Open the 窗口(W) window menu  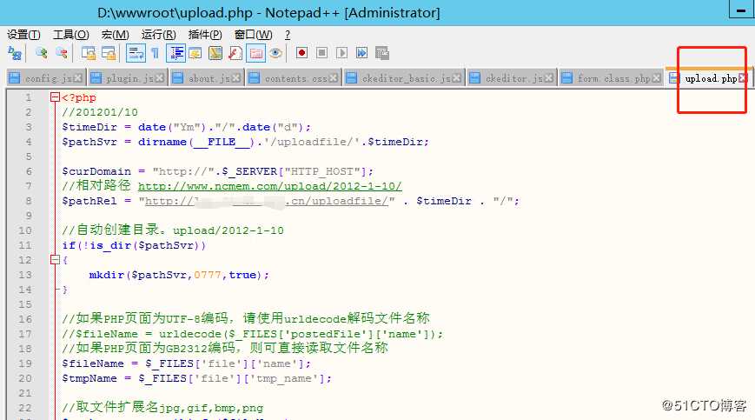pos(254,35)
